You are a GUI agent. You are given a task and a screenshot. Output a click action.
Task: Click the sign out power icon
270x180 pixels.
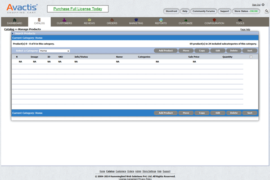(263, 4)
